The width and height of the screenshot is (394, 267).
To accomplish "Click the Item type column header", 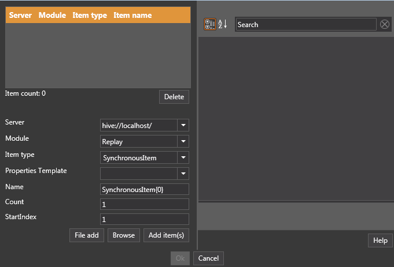I will tap(89, 16).
